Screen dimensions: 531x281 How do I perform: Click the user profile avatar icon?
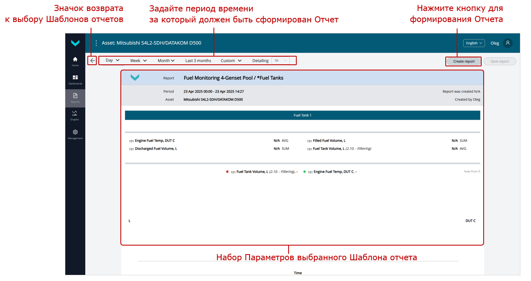pyautogui.click(x=508, y=43)
